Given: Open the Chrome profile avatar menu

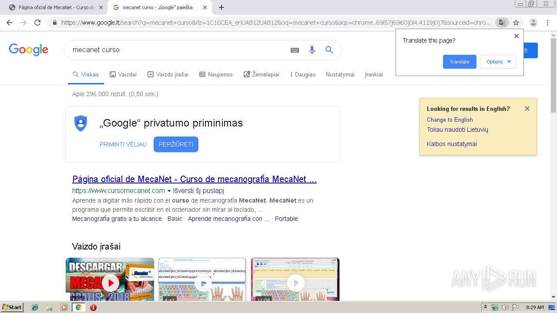Looking at the screenshot, I should coord(534,23).
